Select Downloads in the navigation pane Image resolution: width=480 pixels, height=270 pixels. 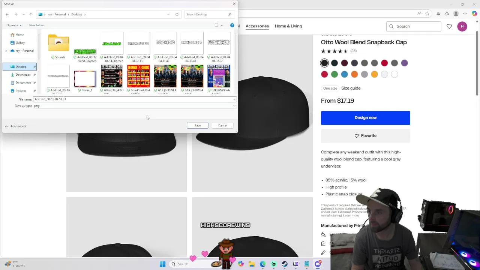tap(23, 75)
